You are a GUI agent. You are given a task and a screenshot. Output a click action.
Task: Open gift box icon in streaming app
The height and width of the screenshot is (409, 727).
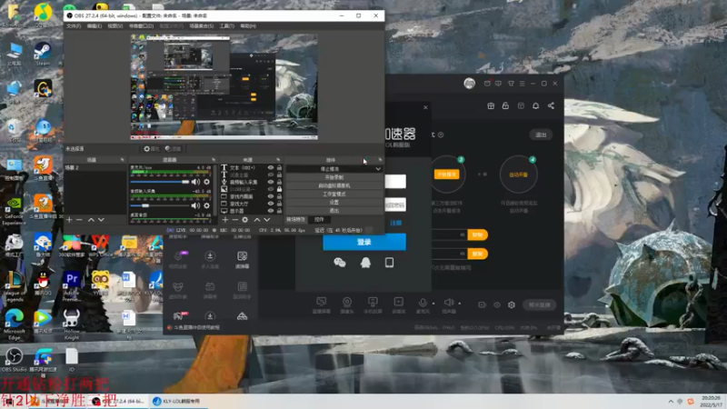pyautogui.click(x=491, y=105)
